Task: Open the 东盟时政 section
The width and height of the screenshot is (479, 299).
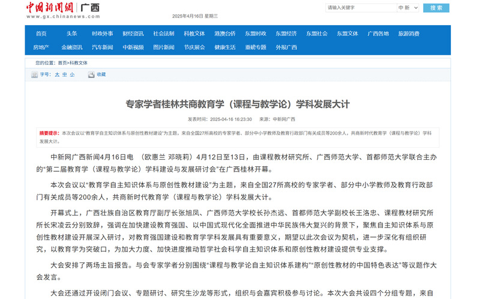Action: coord(255,34)
